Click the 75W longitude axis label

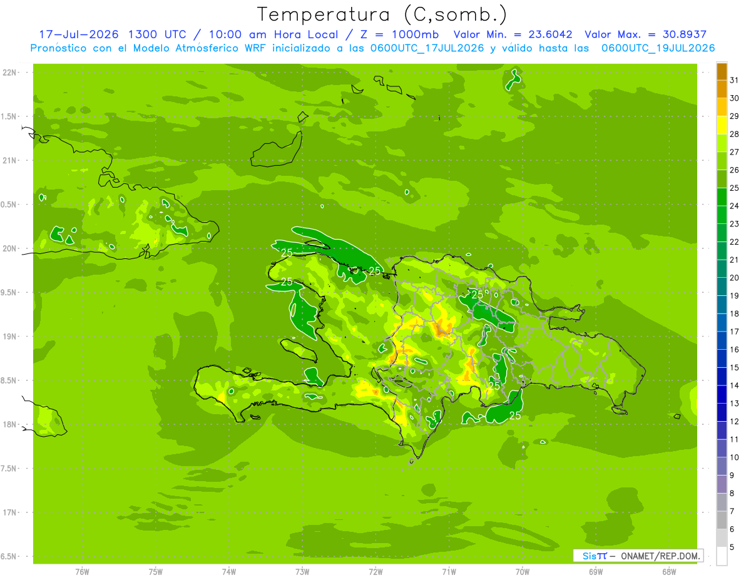coord(156,572)
